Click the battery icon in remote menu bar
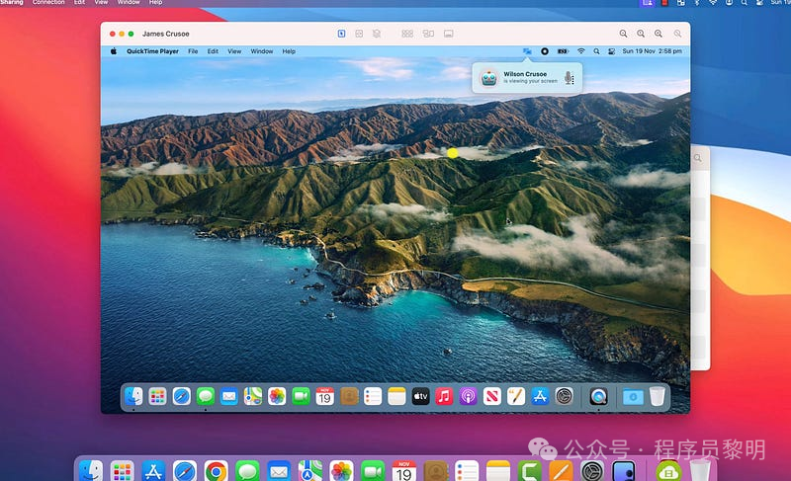 (x=563, y=51)
